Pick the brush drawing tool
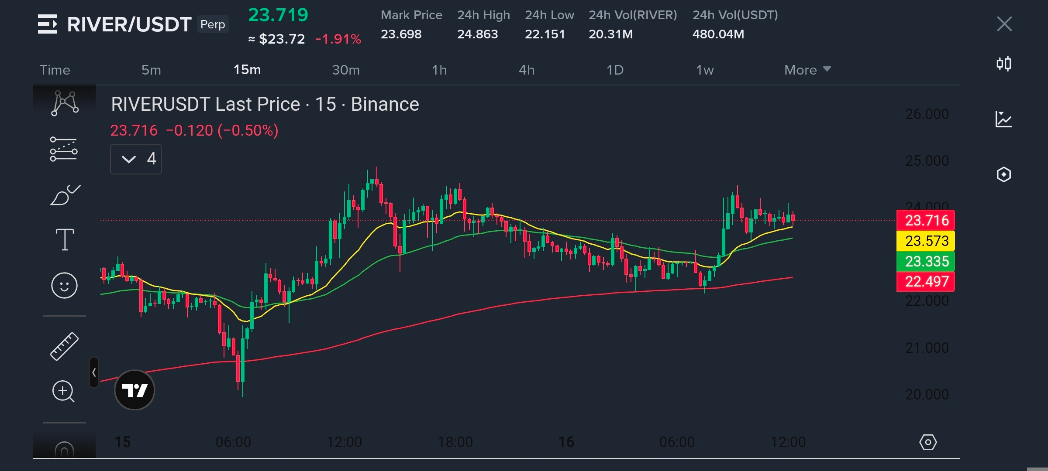 (65, 195)
